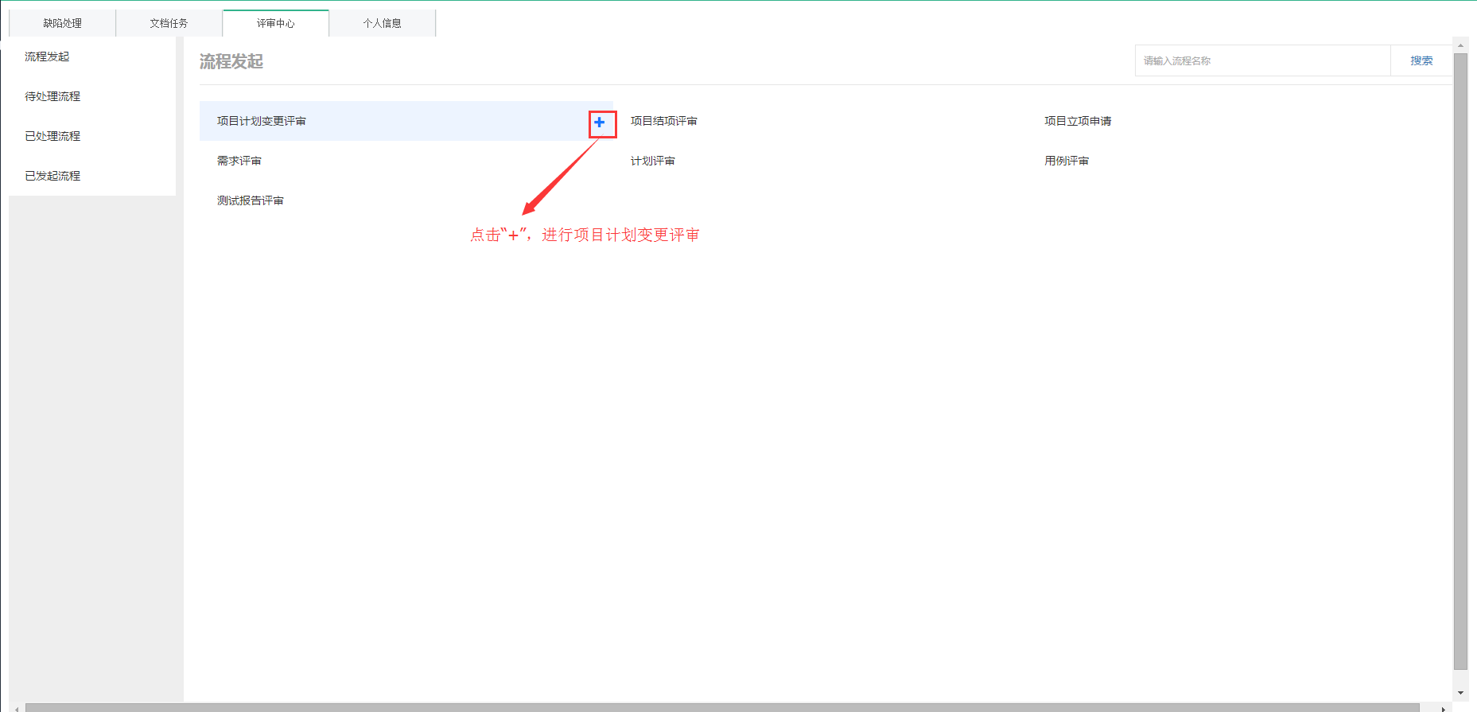This screenshot has height=712, width=1477.
Task: Choose the 需求评审 process
Action: pyautogui.click(x=239, y=161)
